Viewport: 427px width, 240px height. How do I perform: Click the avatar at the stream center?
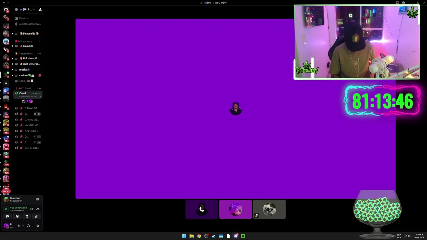pyautogui.click(x=236, y=109)
